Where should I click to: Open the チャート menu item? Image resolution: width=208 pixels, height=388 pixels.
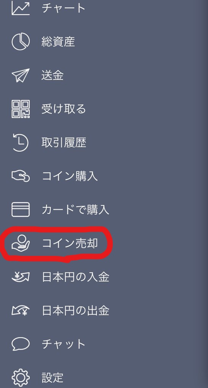click(64, 8)
